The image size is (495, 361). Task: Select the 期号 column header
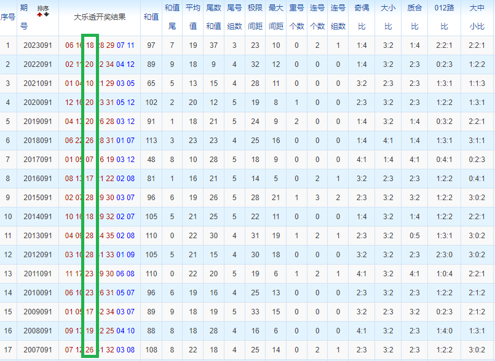(x=24, y=17)
